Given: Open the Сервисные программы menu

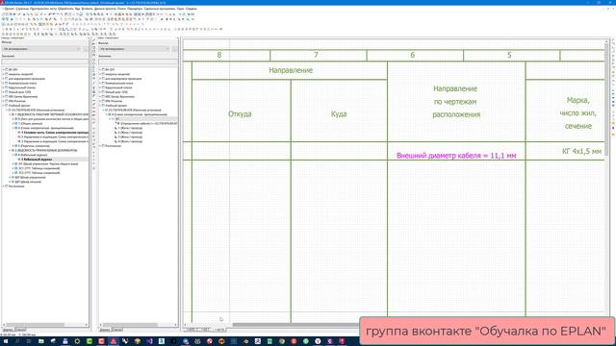Looking at the screenshot, I should click(159, 9).
